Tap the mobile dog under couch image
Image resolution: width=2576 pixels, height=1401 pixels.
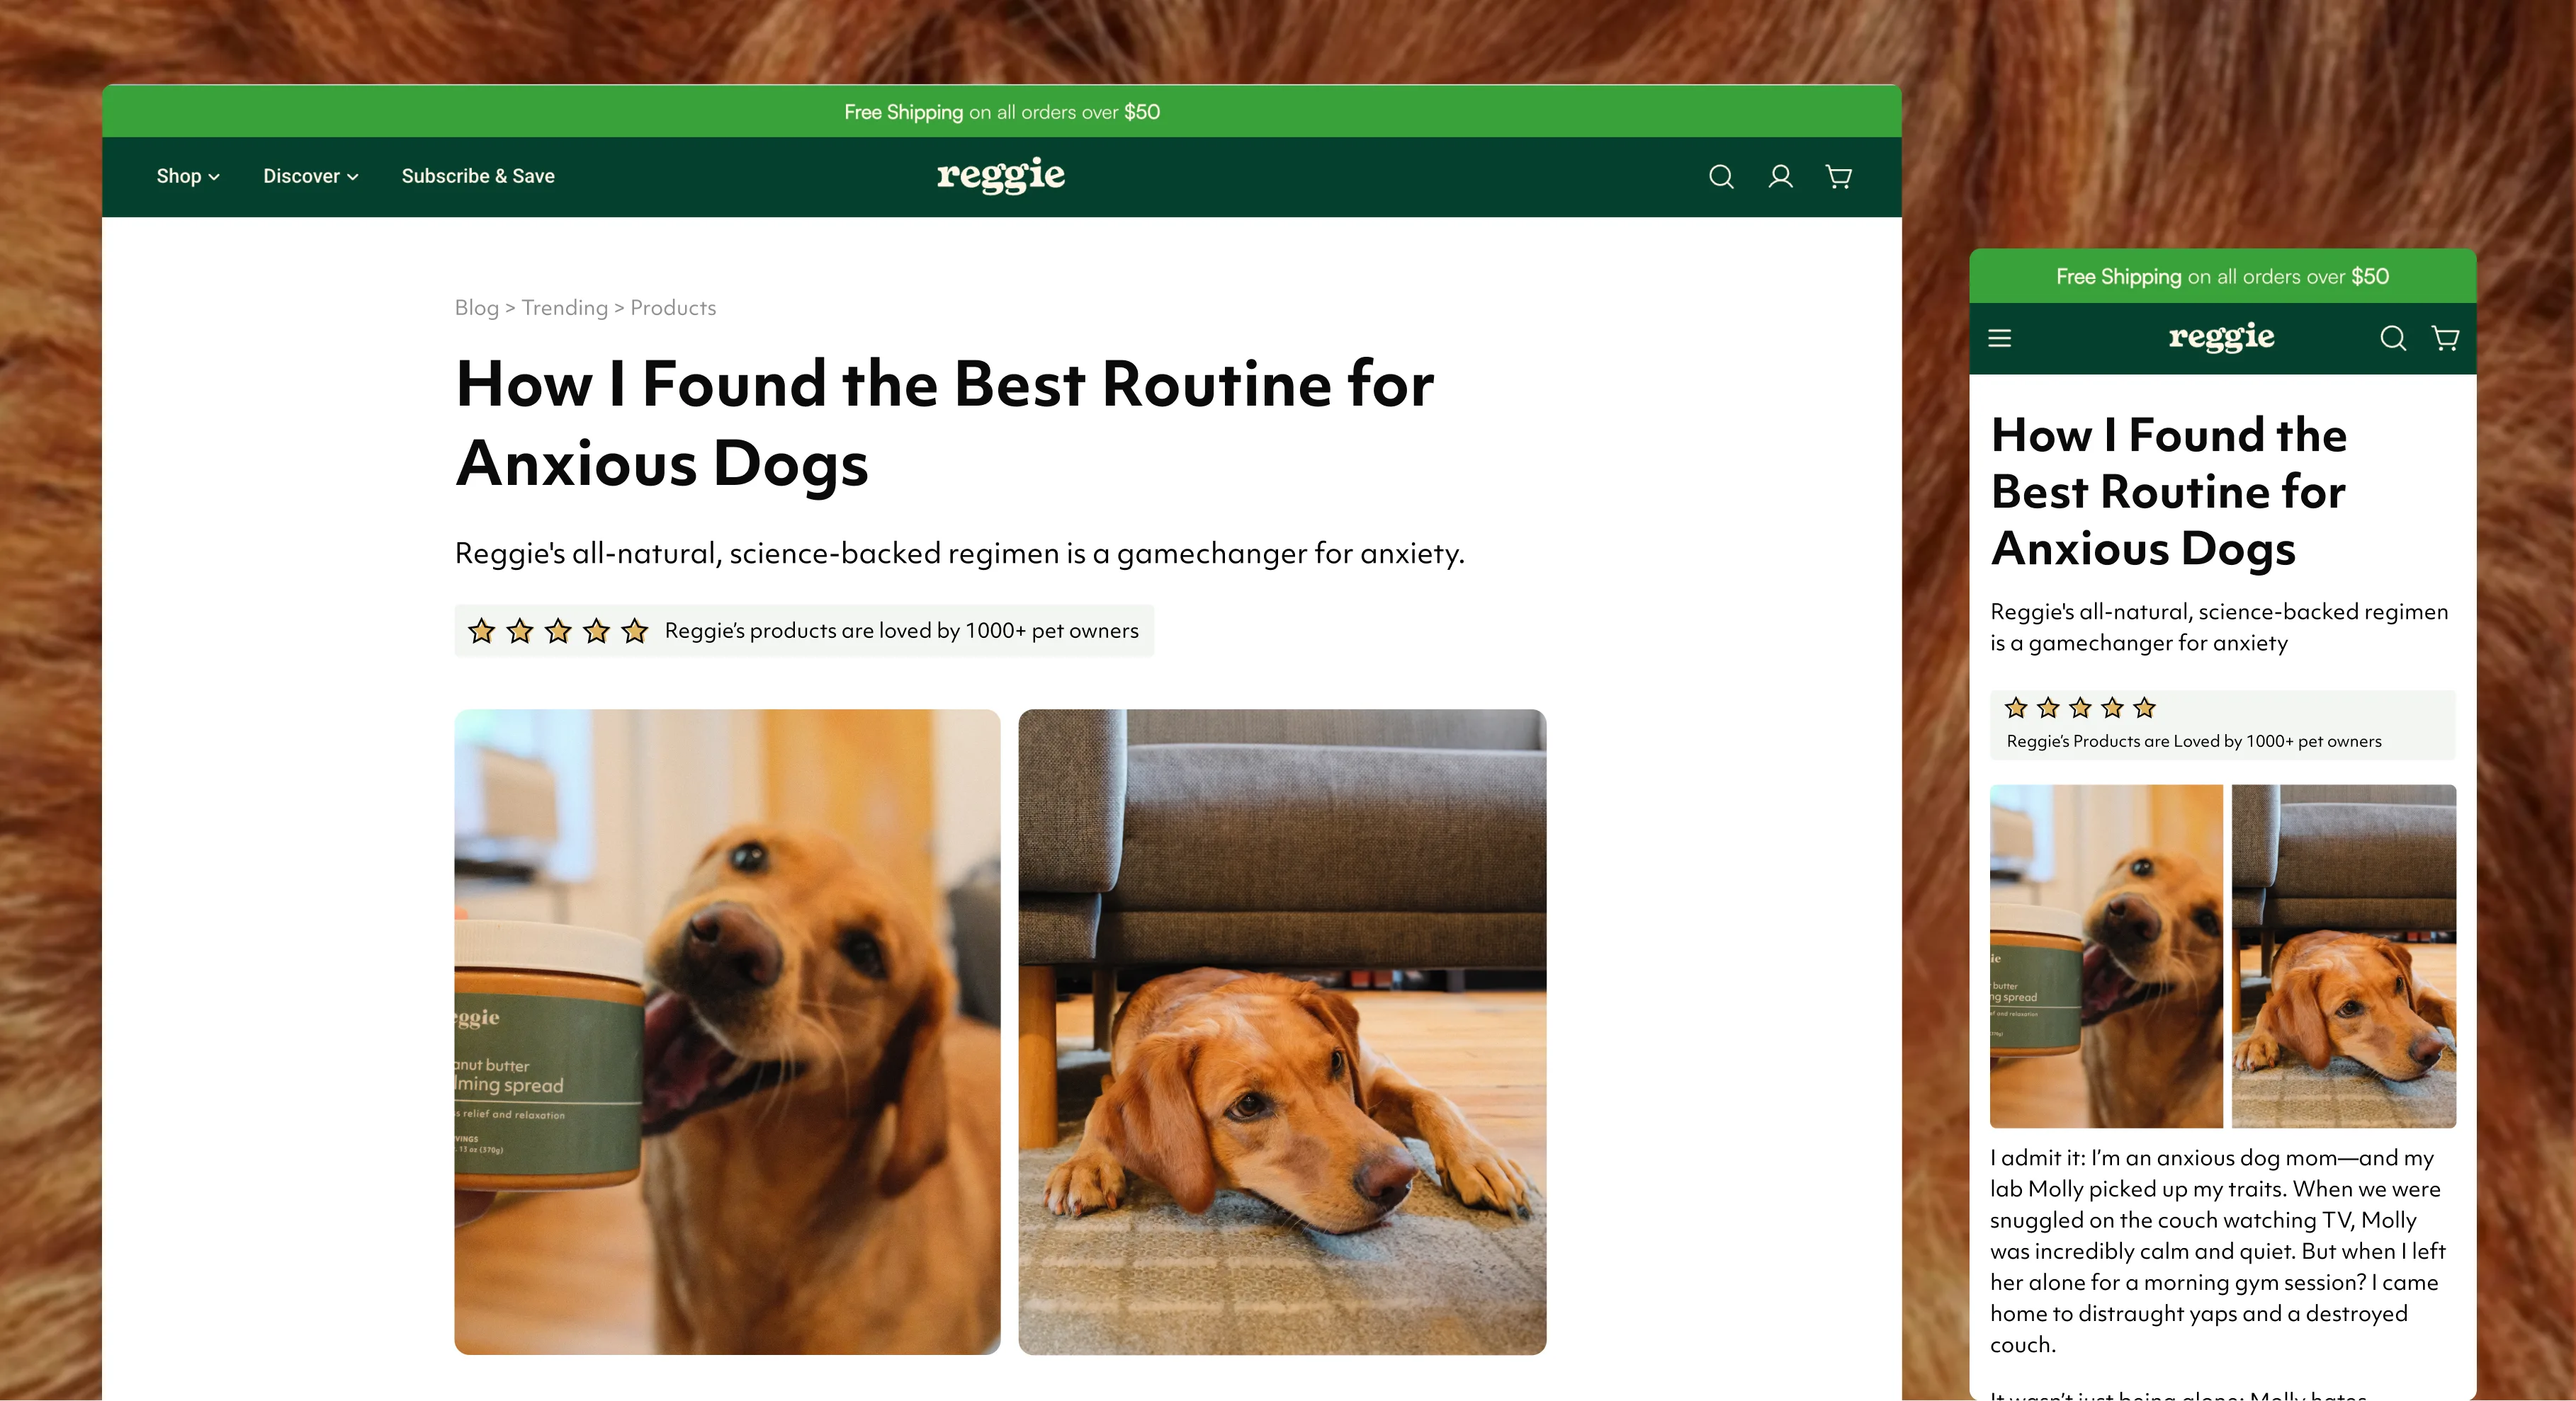2344,956
